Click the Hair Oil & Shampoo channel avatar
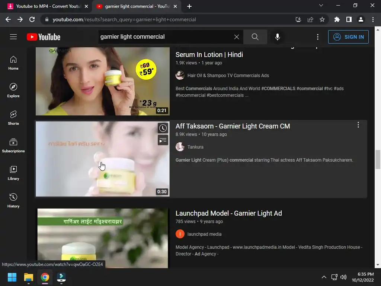Image resolution: width=381 pixels, height=286 pixels. pyautogui.click(x=180, y=75)
